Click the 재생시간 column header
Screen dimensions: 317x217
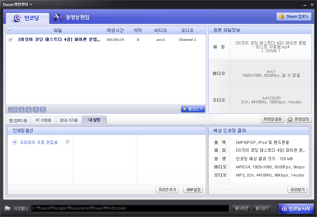pos(115,30)
